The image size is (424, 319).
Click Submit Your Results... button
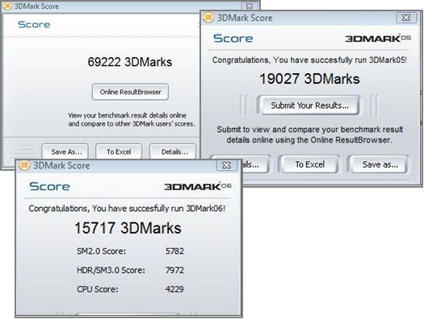(309, 106)
